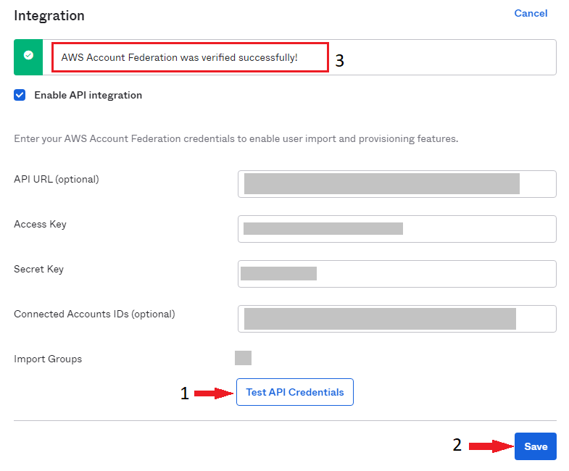569x471 pixels.
Task: Click the blue Save button
Action: coord(535,446)
